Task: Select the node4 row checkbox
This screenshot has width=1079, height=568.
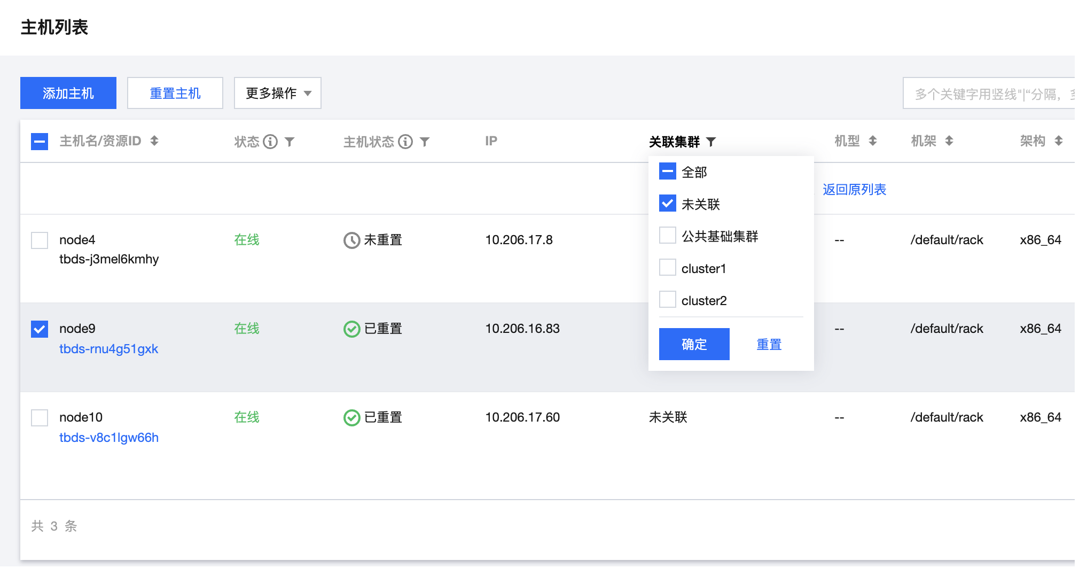Action: (40, 240)
